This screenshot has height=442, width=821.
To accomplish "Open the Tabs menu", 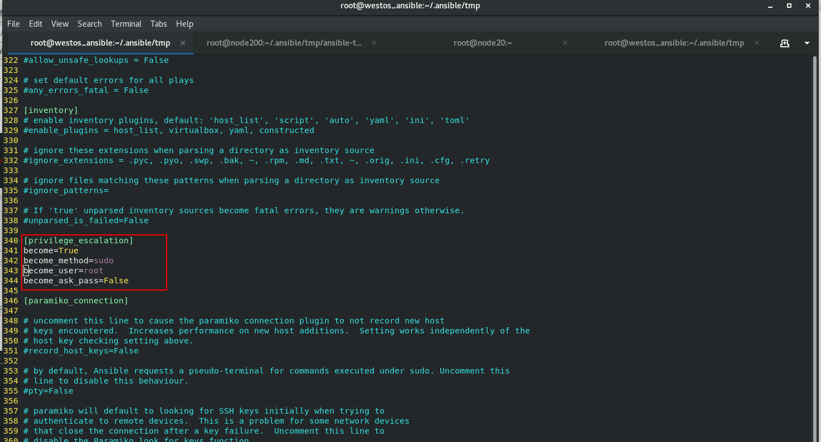I will click(x=159, y=24).
